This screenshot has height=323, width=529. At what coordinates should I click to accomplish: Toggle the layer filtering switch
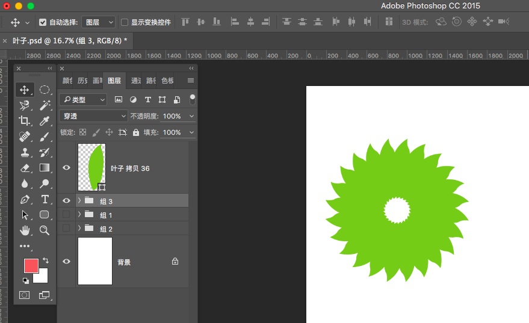[193, 99]
